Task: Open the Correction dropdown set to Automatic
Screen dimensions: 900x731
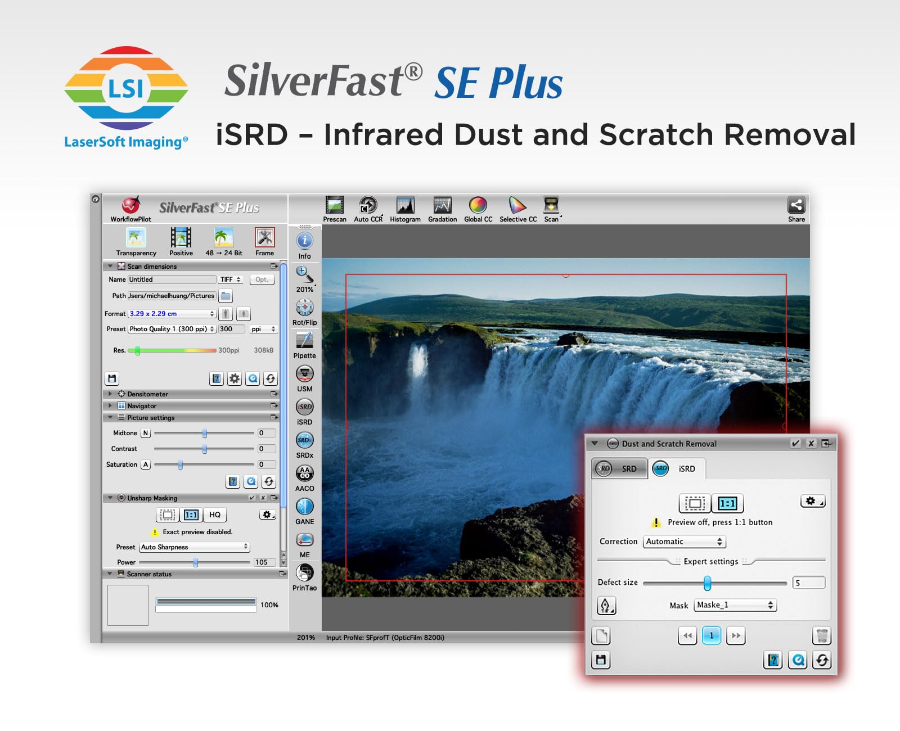Action: [684, 542]
